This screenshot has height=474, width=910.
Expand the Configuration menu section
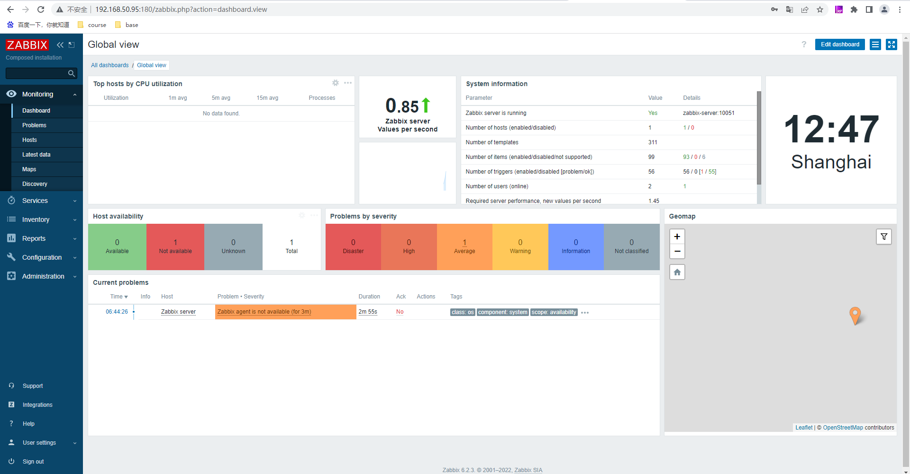click(x=41, y=257)
